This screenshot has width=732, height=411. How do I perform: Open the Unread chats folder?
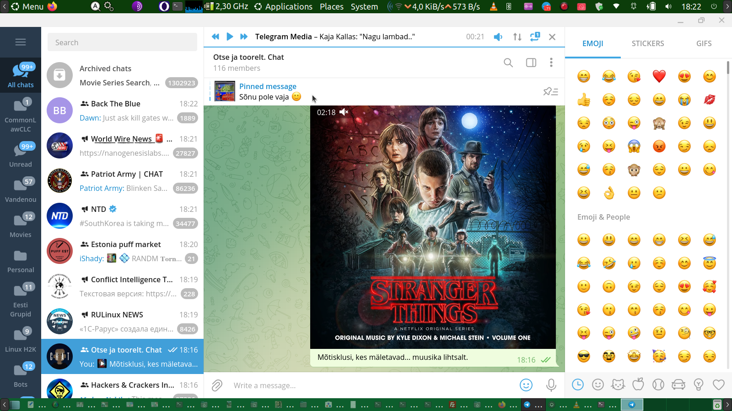[x=21, y=155]
